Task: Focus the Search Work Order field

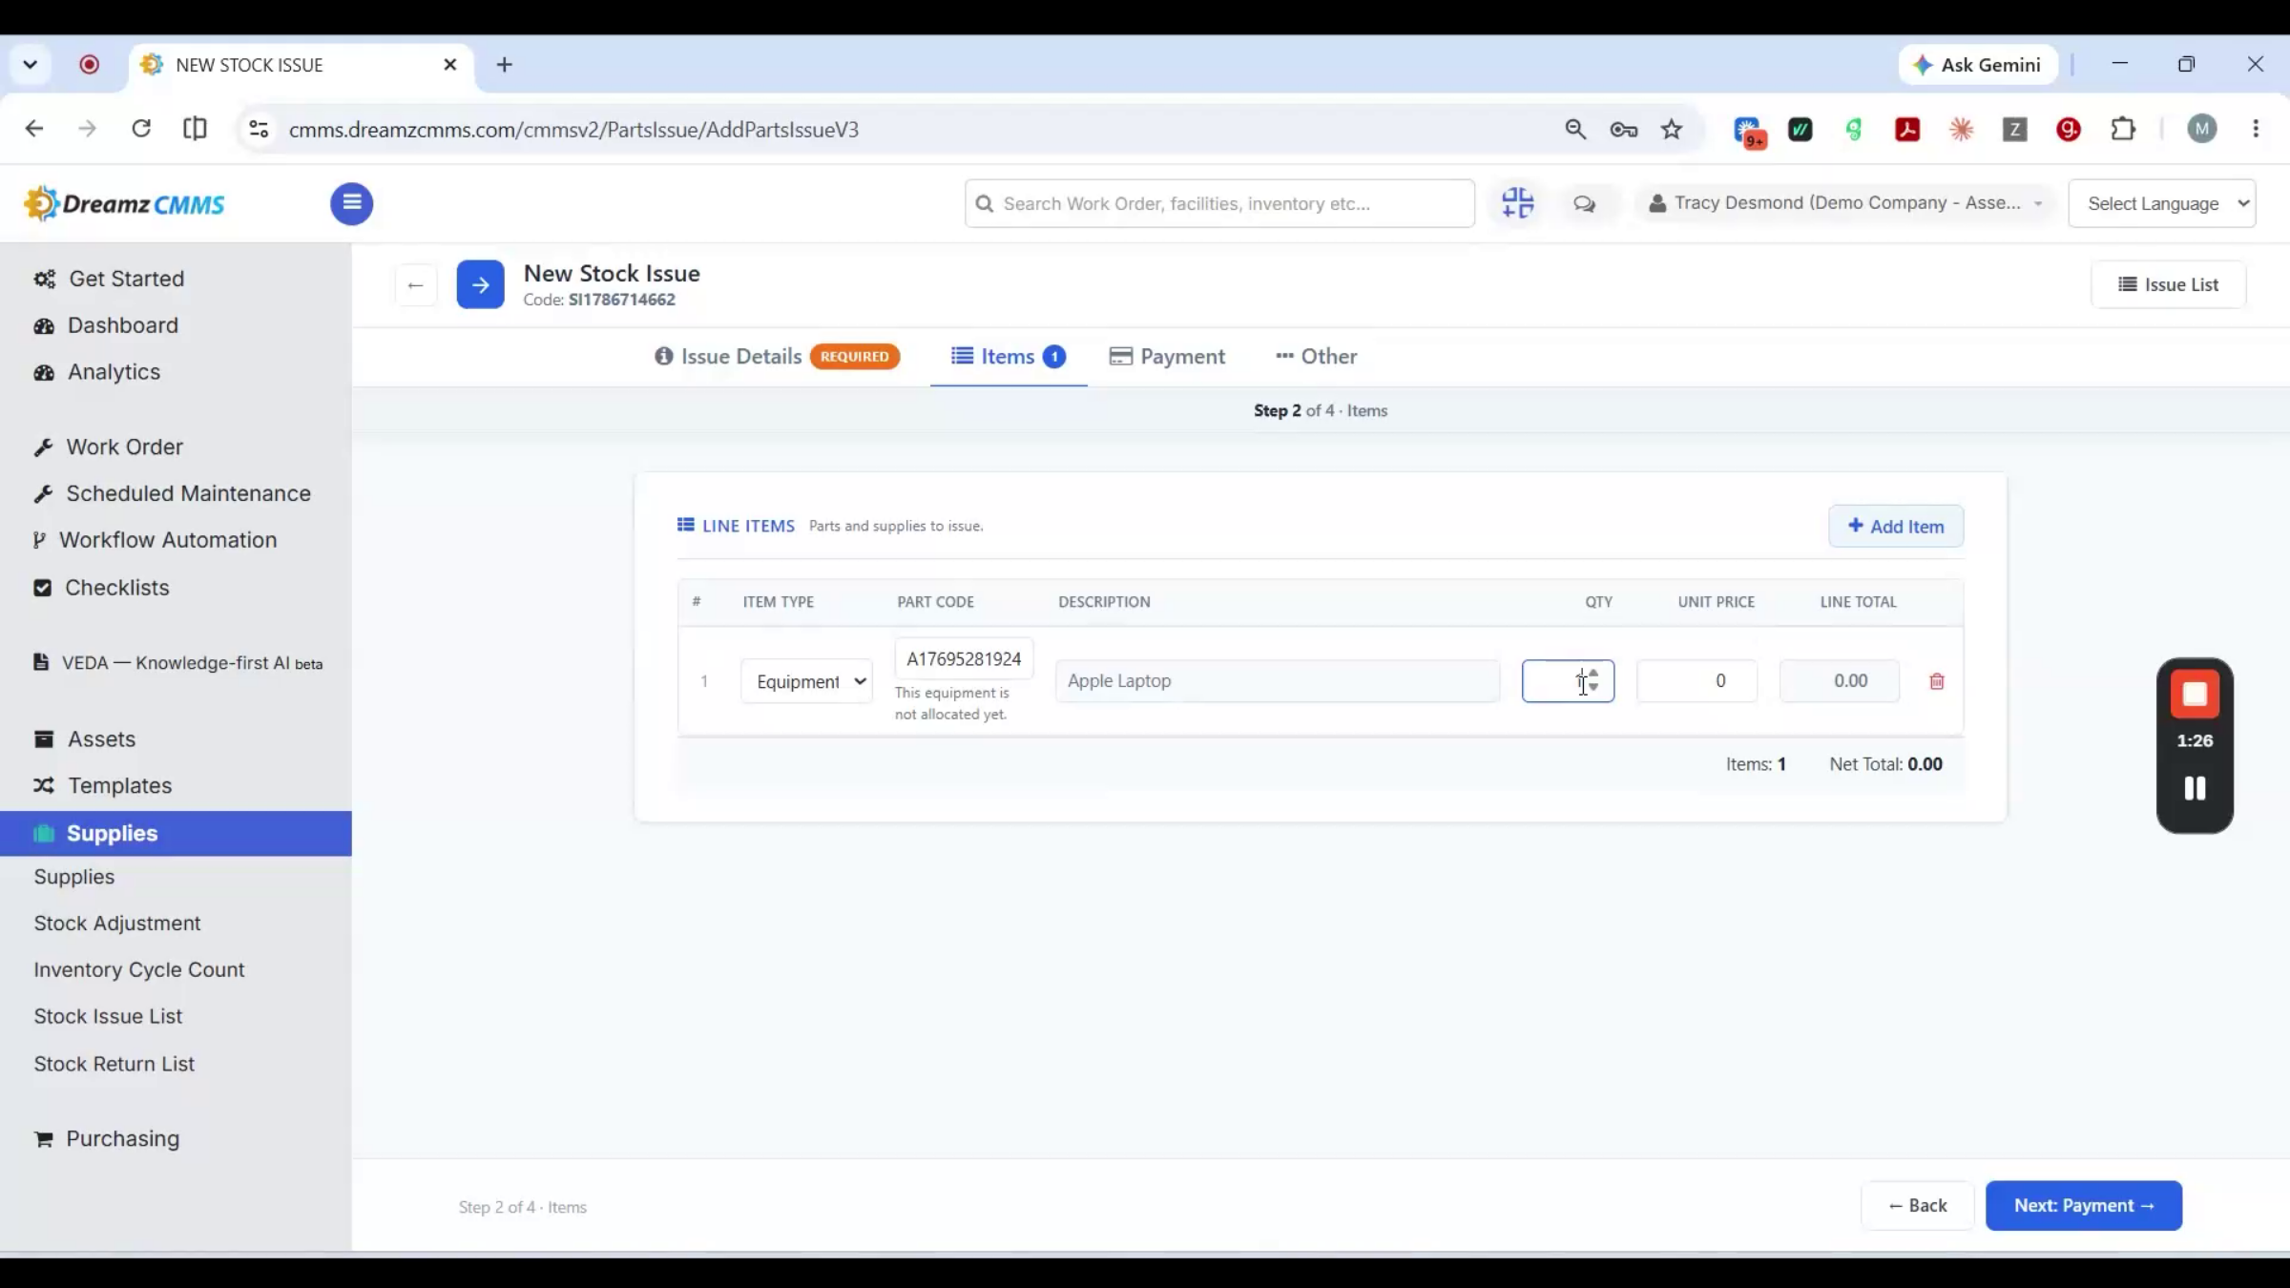Action: [1219, 203]
